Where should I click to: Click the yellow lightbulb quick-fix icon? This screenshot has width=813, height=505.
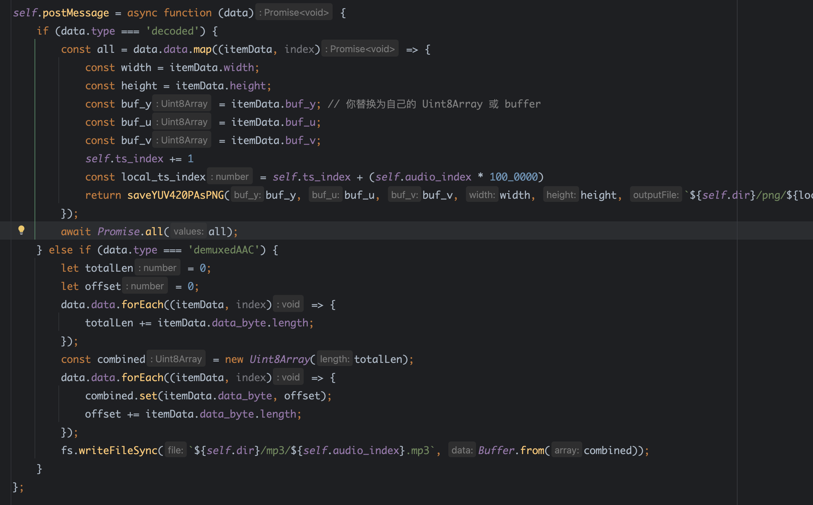tap(21, 230)
